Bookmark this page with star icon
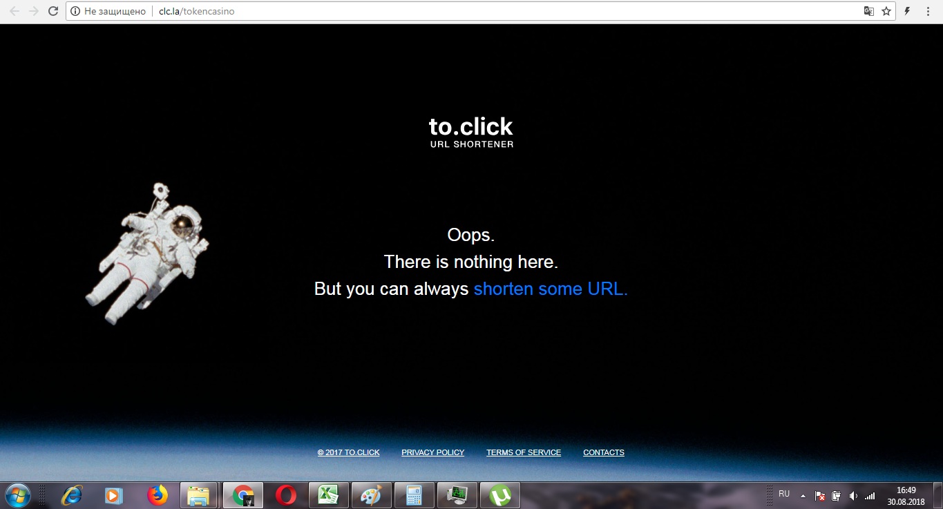The image size is (943, 509). pos(886,11)
